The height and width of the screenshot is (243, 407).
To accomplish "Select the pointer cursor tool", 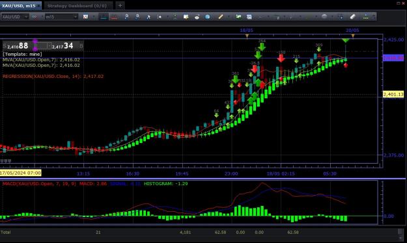I will click(148, 17).
